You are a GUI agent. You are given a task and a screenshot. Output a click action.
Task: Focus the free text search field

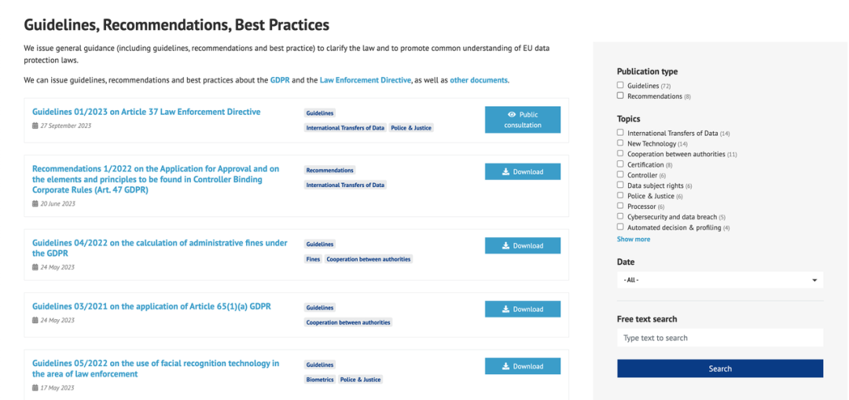[x=719, y=338]
